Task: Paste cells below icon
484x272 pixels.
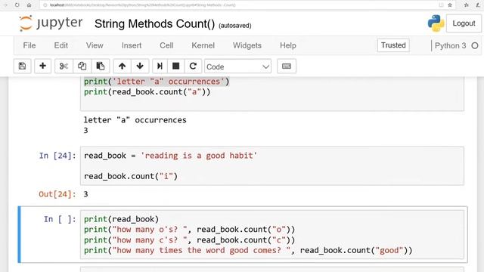Action: tap(101, 66)
